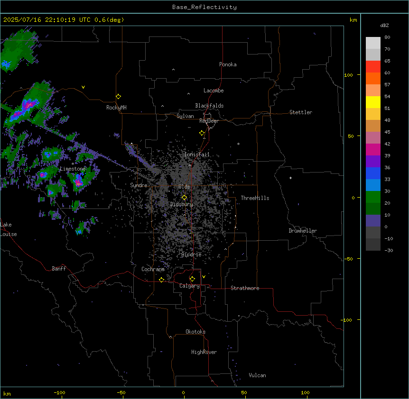This screenshot has width=409, height=399.
Task: Click the yellow V marker northeast of Calgary
Action: (x=204, y=277)
